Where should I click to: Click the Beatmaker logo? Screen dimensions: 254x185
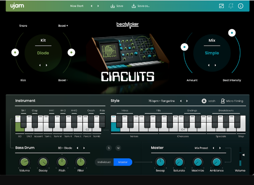point(128,25)
